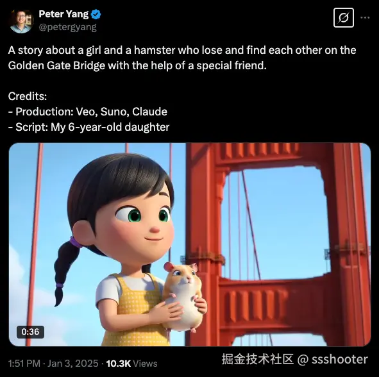Click the Jan 3, 2025 date
The image size is (379, 377).
pos(72,364)
